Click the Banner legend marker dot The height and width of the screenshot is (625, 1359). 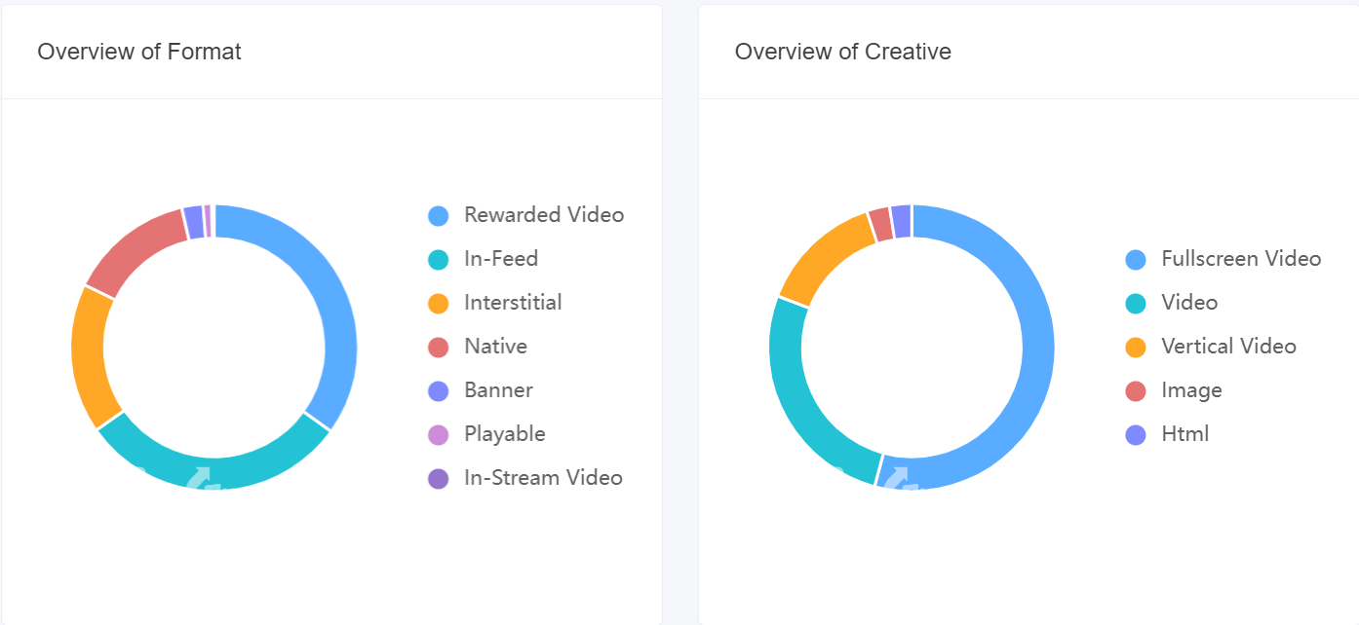pyautogui.click(x=439, y=390)
